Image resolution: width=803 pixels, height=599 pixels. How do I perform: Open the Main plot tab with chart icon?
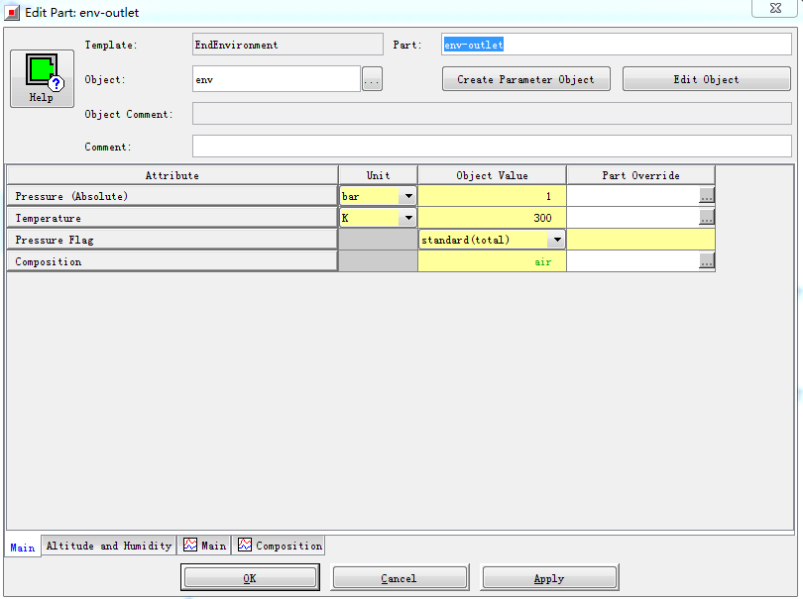pyautogui.click(x=204, y=546)
